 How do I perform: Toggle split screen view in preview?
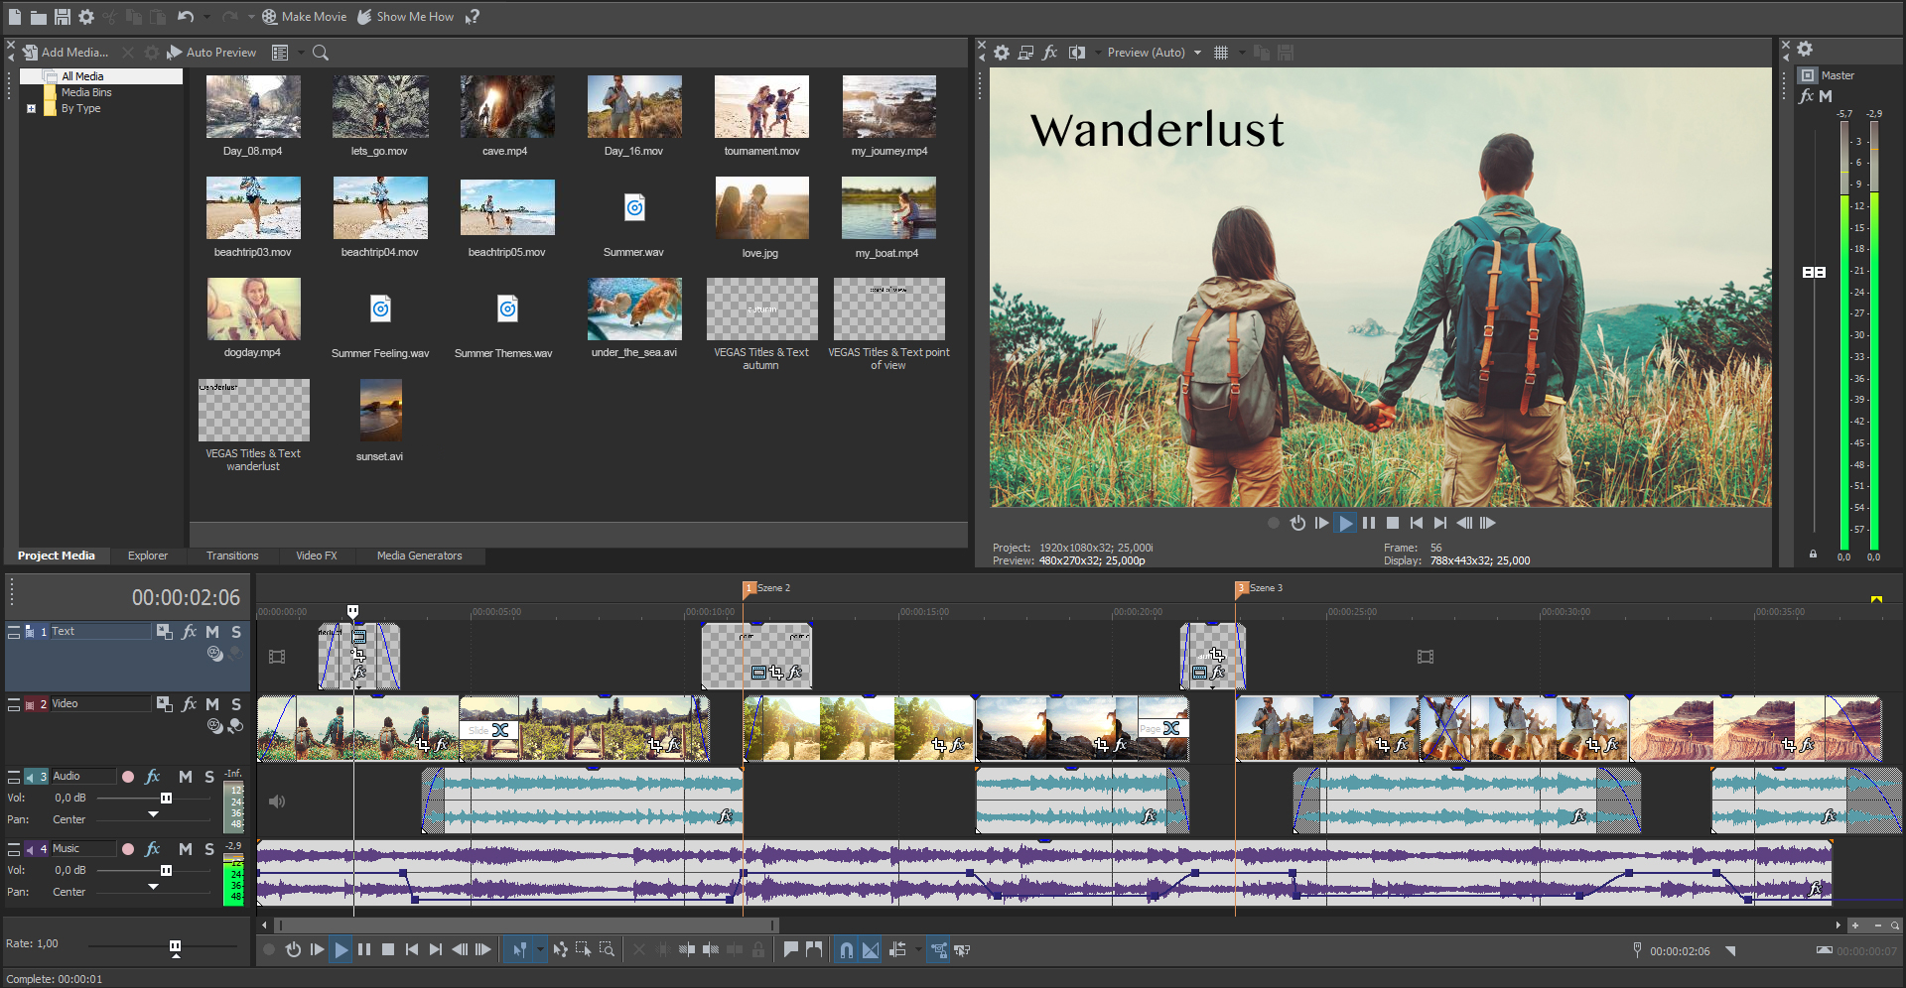tap(1077, 53)
